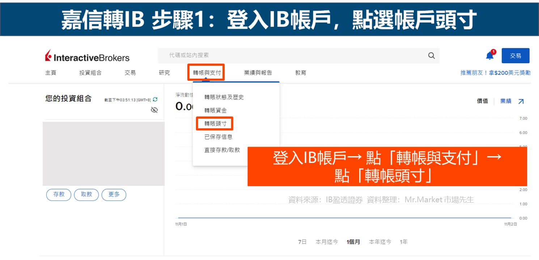Click the search magnifier icon
The height and width of the screenshot is (260, 539).
coord(431,56)
